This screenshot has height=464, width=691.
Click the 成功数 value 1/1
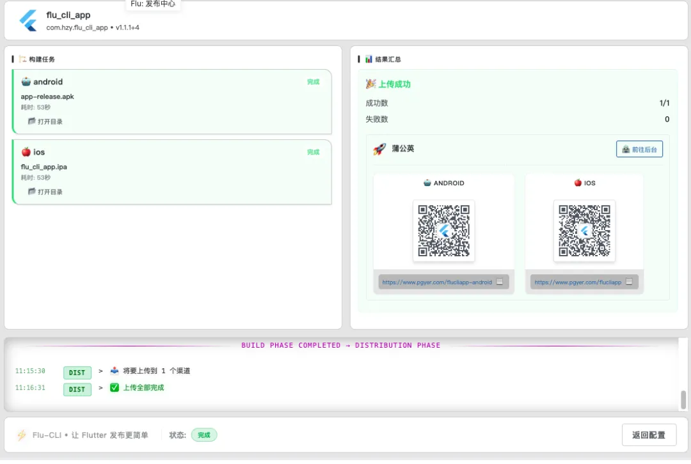coord(664,103)
